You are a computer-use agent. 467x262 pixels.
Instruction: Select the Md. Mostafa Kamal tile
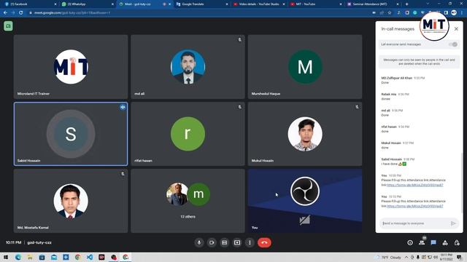71,201
